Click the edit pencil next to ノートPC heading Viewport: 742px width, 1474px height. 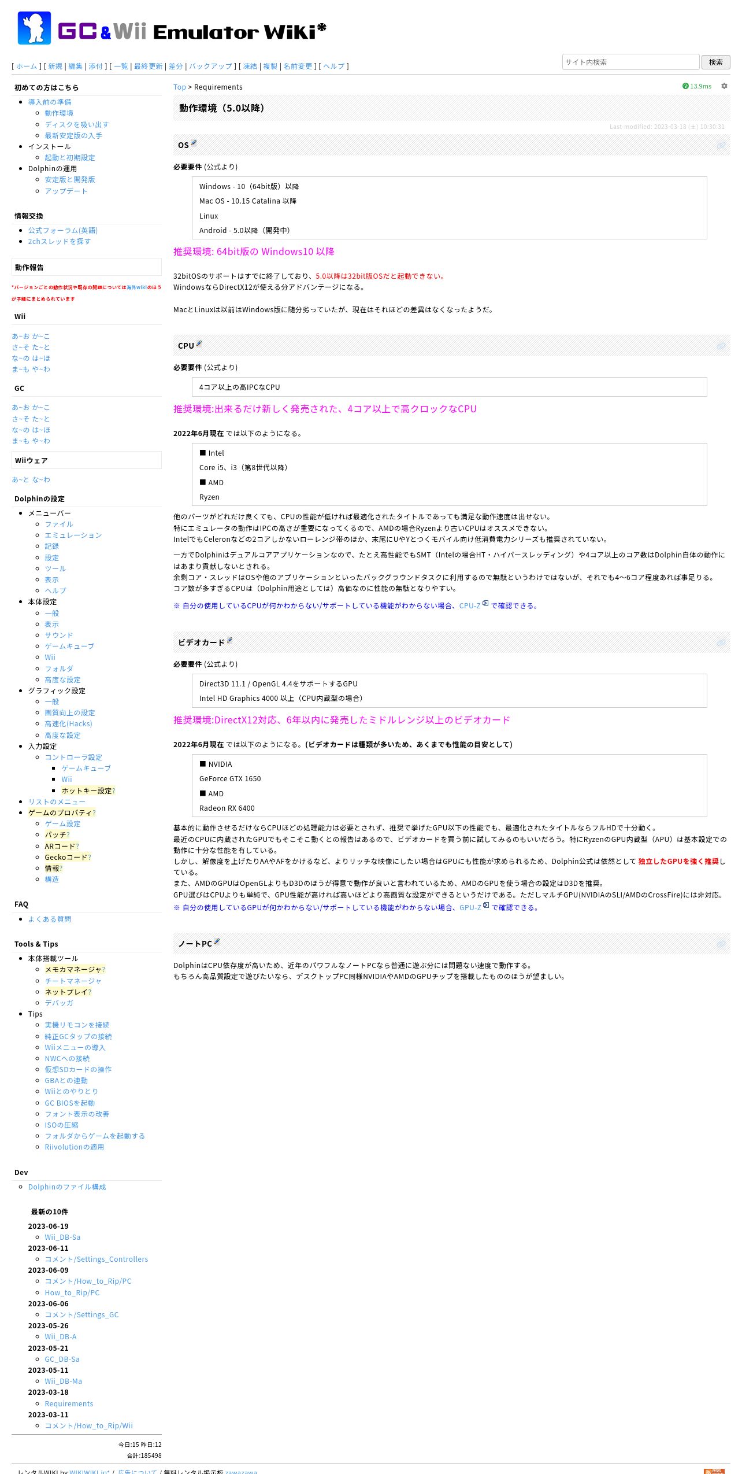(217, 941)
